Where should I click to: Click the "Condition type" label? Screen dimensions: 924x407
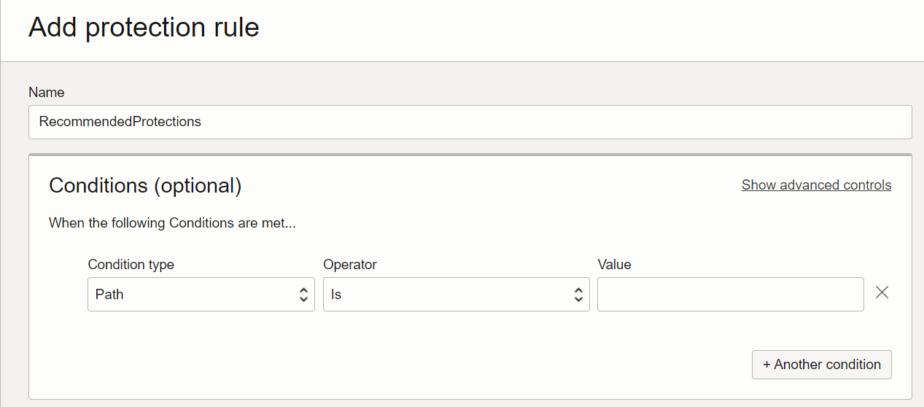pos(131,265)
